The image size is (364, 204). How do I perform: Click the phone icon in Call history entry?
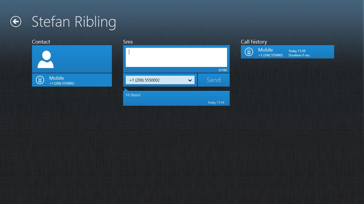tap(249, 52)
